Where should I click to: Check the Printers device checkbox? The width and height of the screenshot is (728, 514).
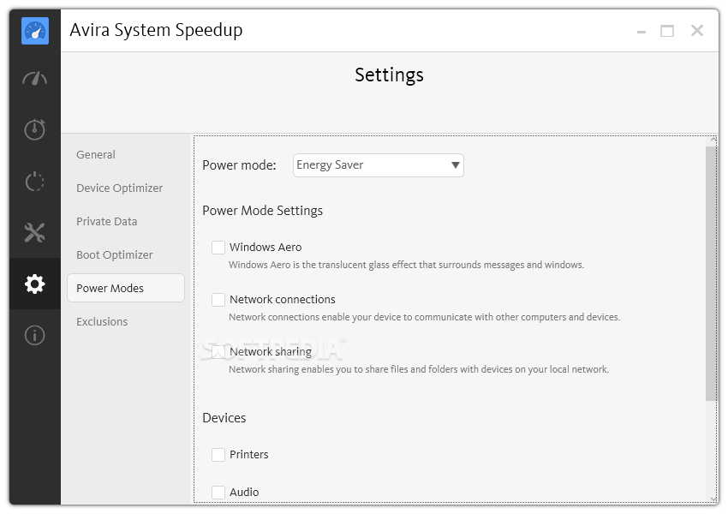(x=218, y=455)
